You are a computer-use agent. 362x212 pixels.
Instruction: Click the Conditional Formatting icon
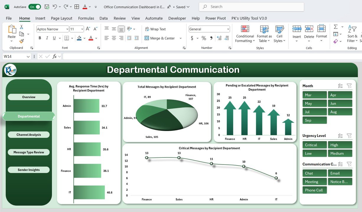245,29
